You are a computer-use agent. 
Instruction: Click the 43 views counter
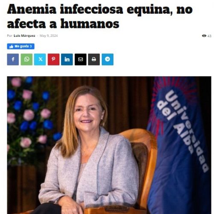(209, 36)
